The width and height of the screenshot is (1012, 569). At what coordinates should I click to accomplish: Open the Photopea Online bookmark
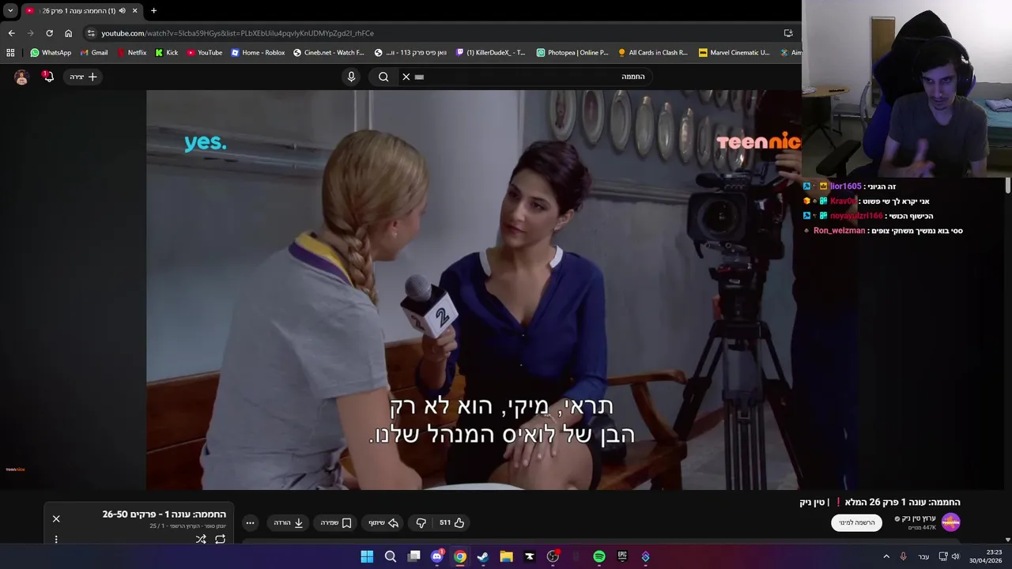point(572,53)
